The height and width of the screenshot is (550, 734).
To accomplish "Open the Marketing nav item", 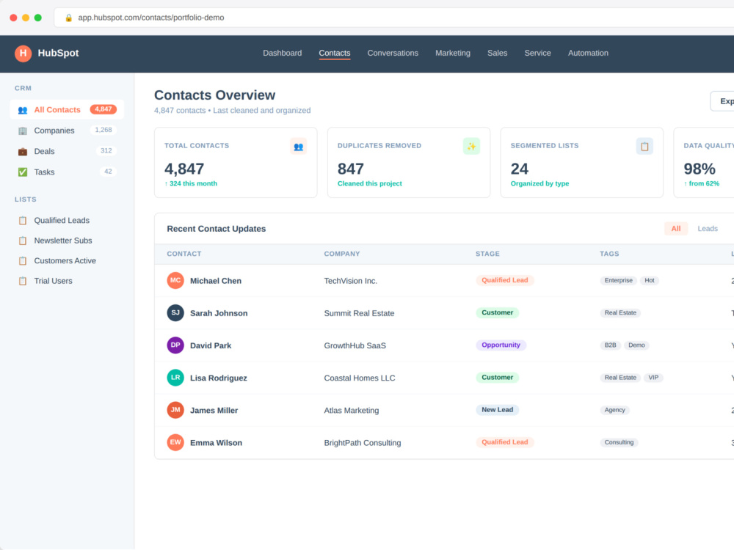I will pyautogui.click(x=453, y=54).
